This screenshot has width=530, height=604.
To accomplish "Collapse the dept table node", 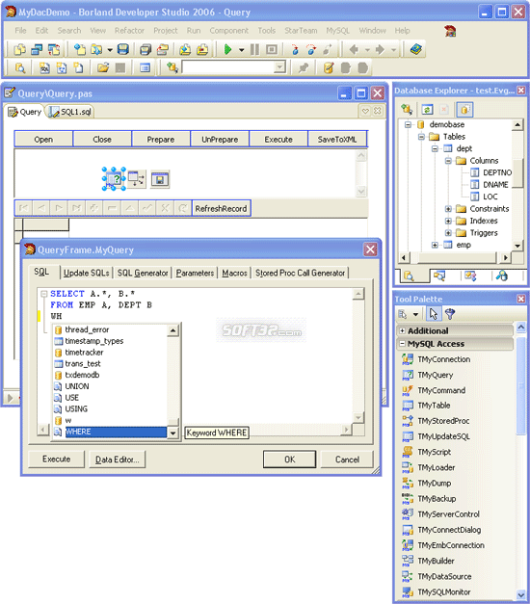I will [x=435, y=148].
